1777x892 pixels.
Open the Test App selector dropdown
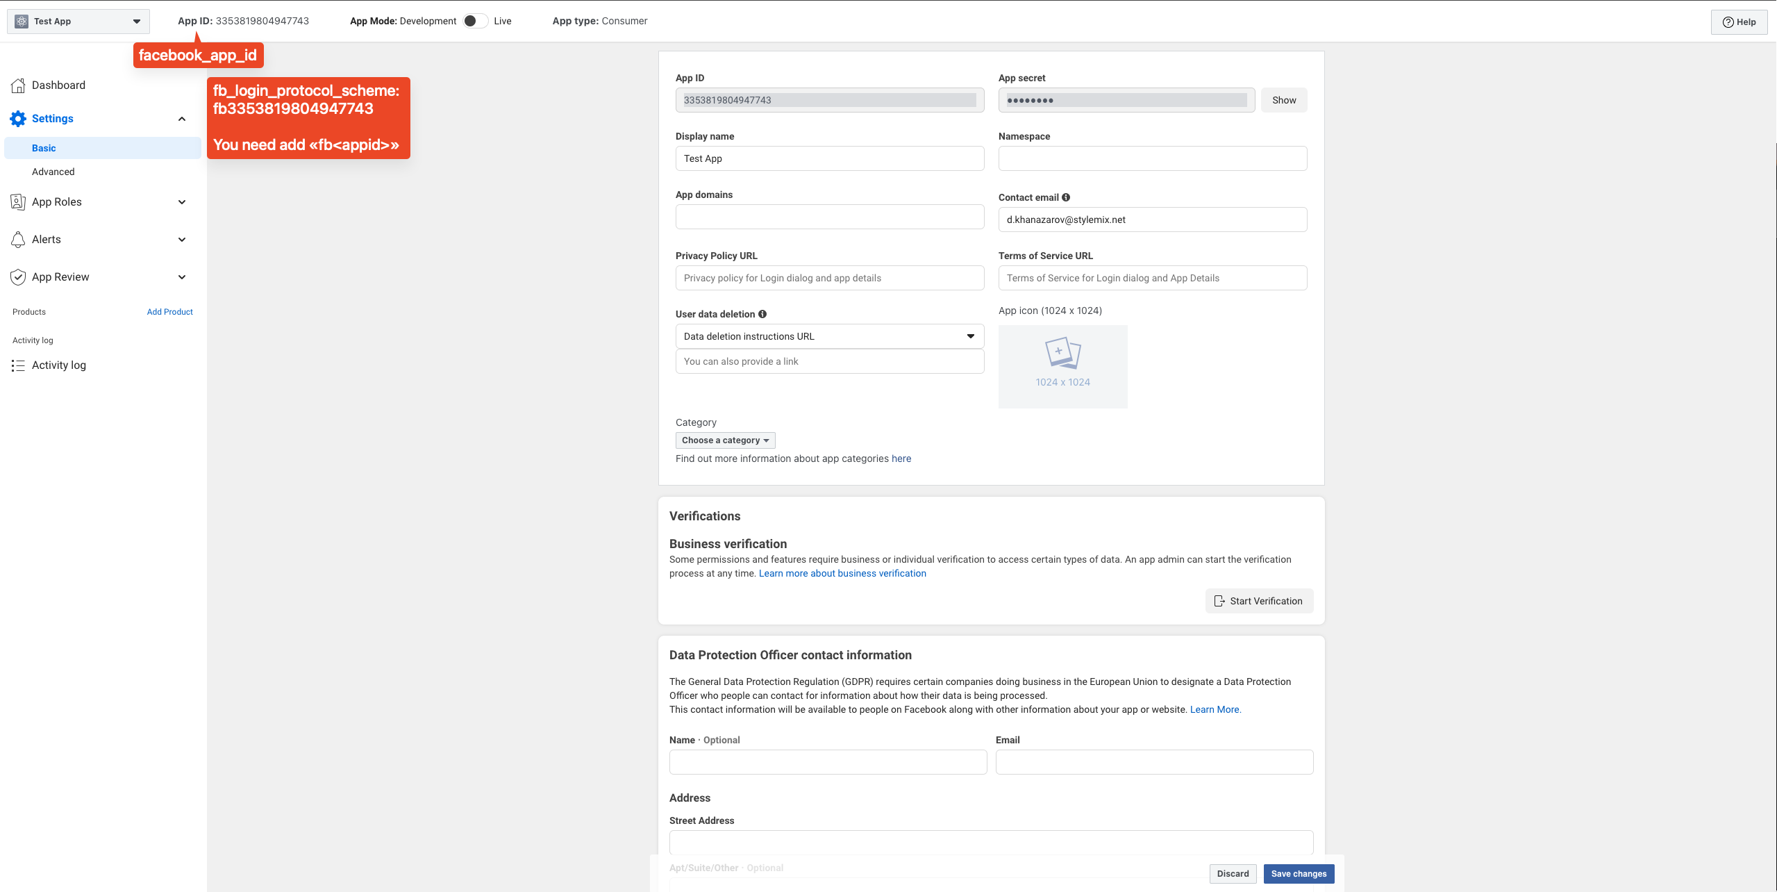[x=78, y=21]
